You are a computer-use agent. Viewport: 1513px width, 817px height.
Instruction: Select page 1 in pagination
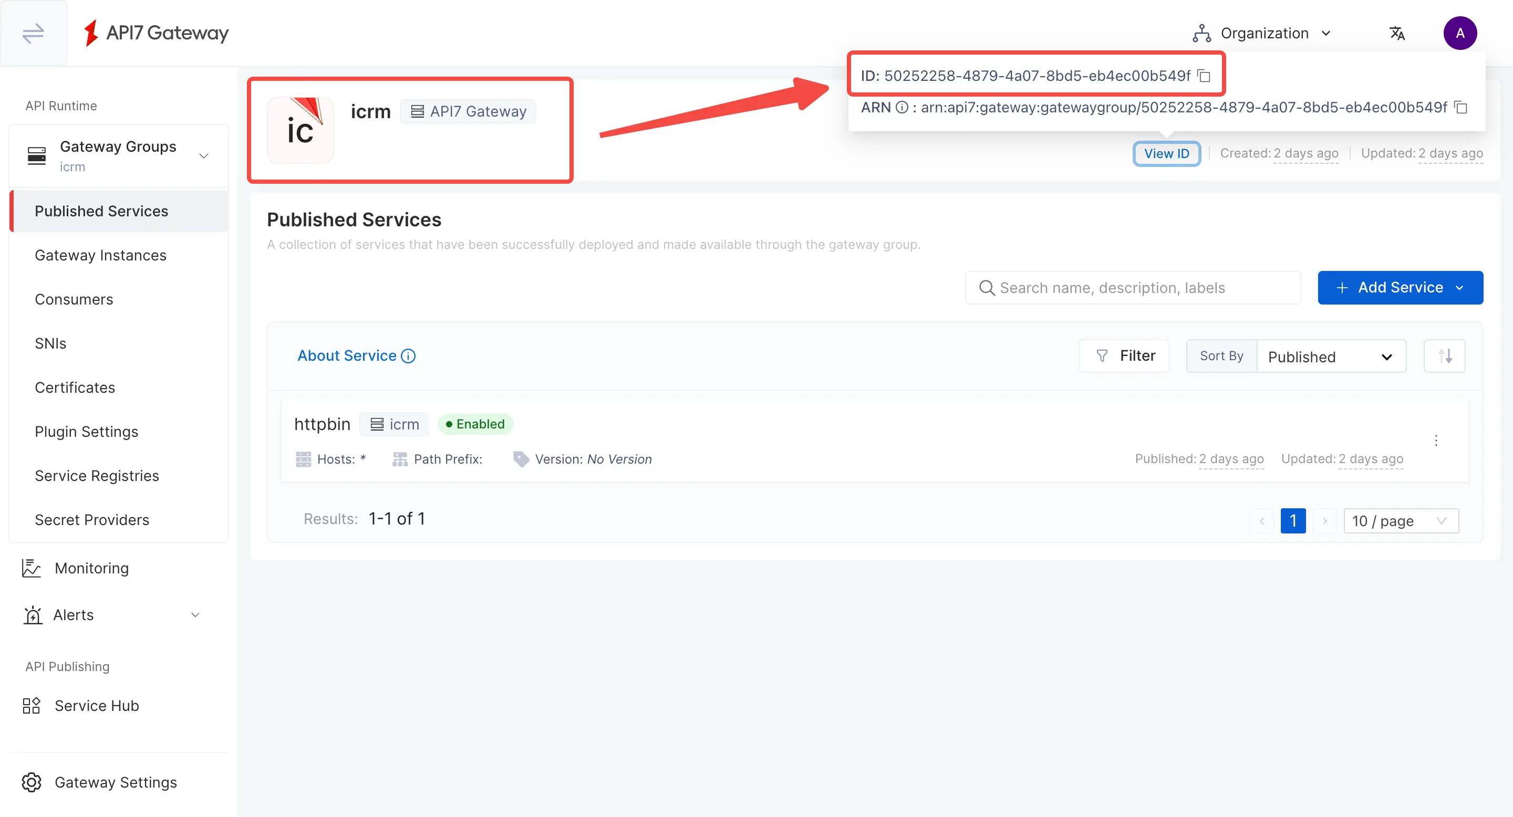point(1293,521)
